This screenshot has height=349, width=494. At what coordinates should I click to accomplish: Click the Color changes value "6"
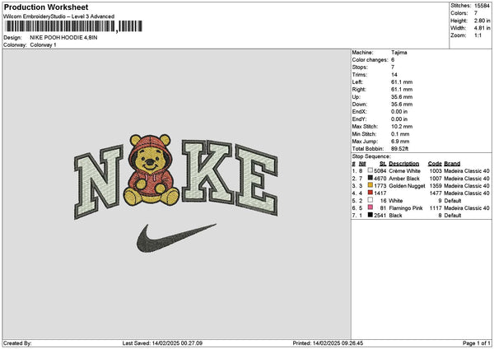pyautogui.click(x=393, y=60)
